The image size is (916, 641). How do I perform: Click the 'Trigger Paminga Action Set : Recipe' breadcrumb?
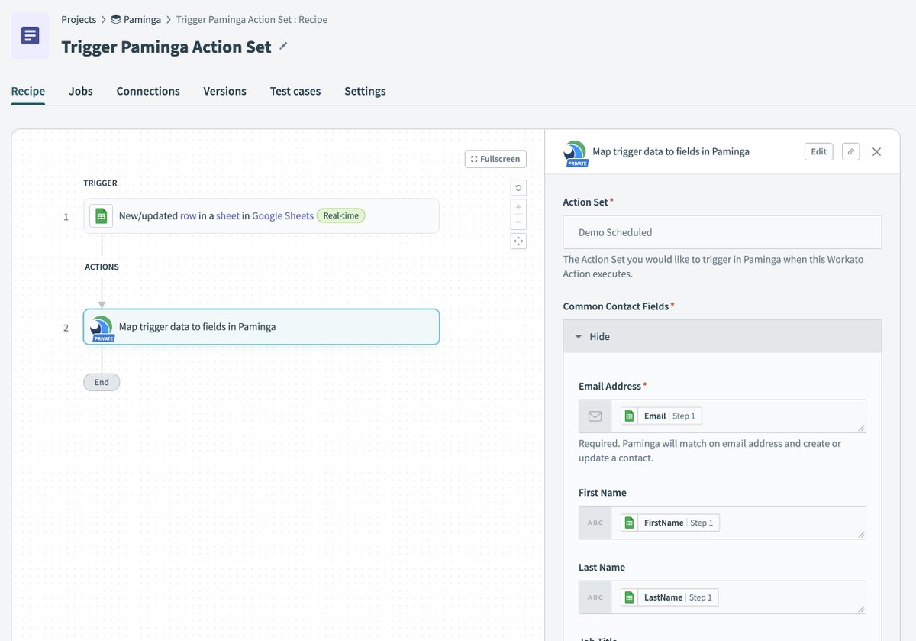(x=252, y=20)
